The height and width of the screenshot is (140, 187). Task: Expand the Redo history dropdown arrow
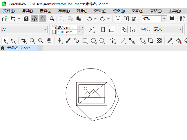point(108,19)
